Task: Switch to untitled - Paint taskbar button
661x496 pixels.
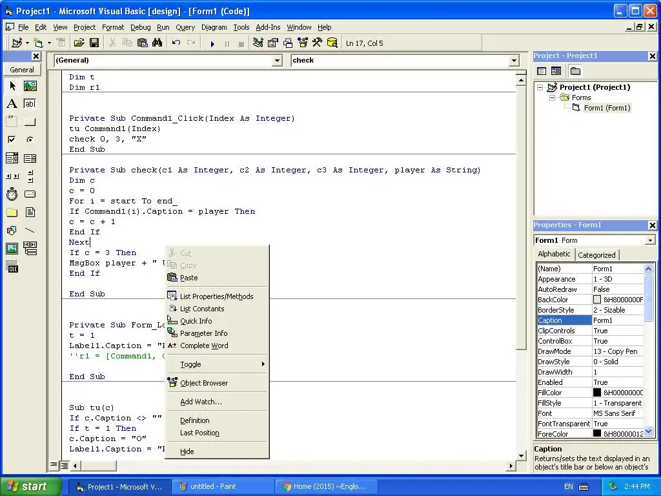Action: (223, 486)
